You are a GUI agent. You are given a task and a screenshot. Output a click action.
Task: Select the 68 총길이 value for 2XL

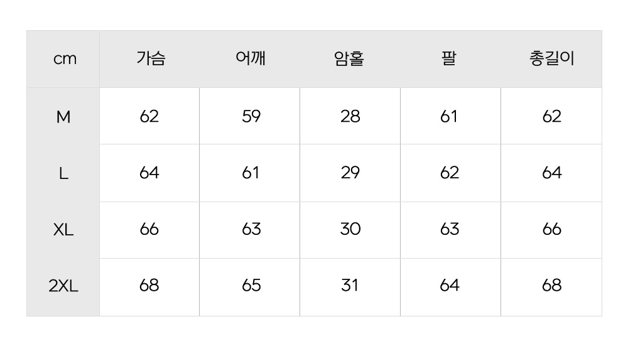[x=551, y=286]
